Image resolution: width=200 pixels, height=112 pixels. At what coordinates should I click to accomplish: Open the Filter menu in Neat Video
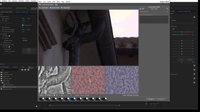54,2
